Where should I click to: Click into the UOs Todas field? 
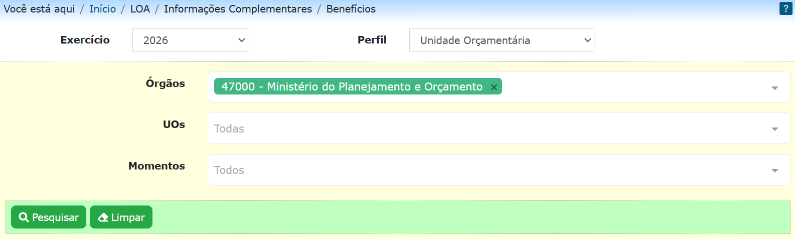[499, 128]
